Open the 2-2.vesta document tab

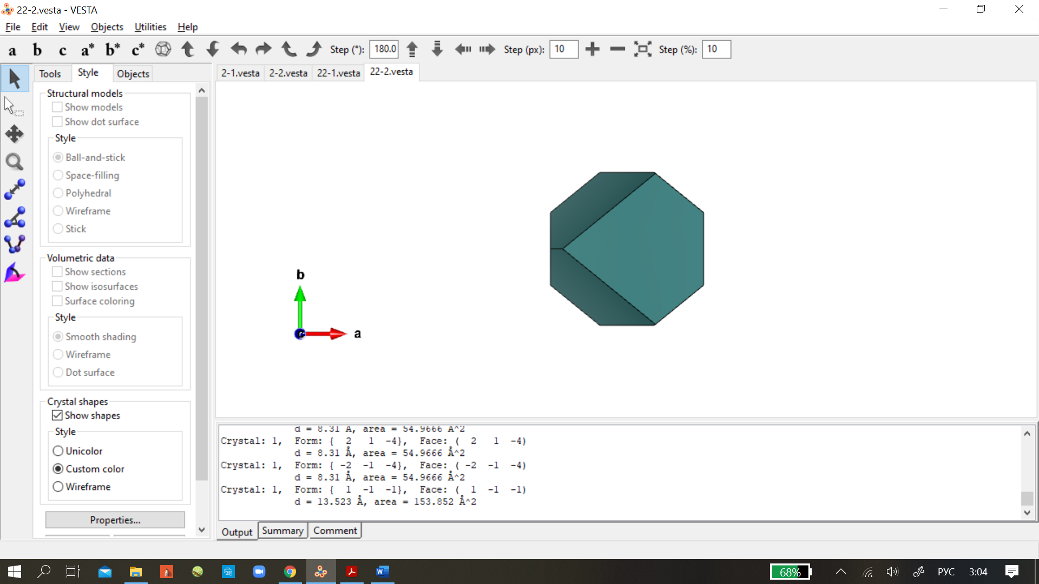(288, 73)
